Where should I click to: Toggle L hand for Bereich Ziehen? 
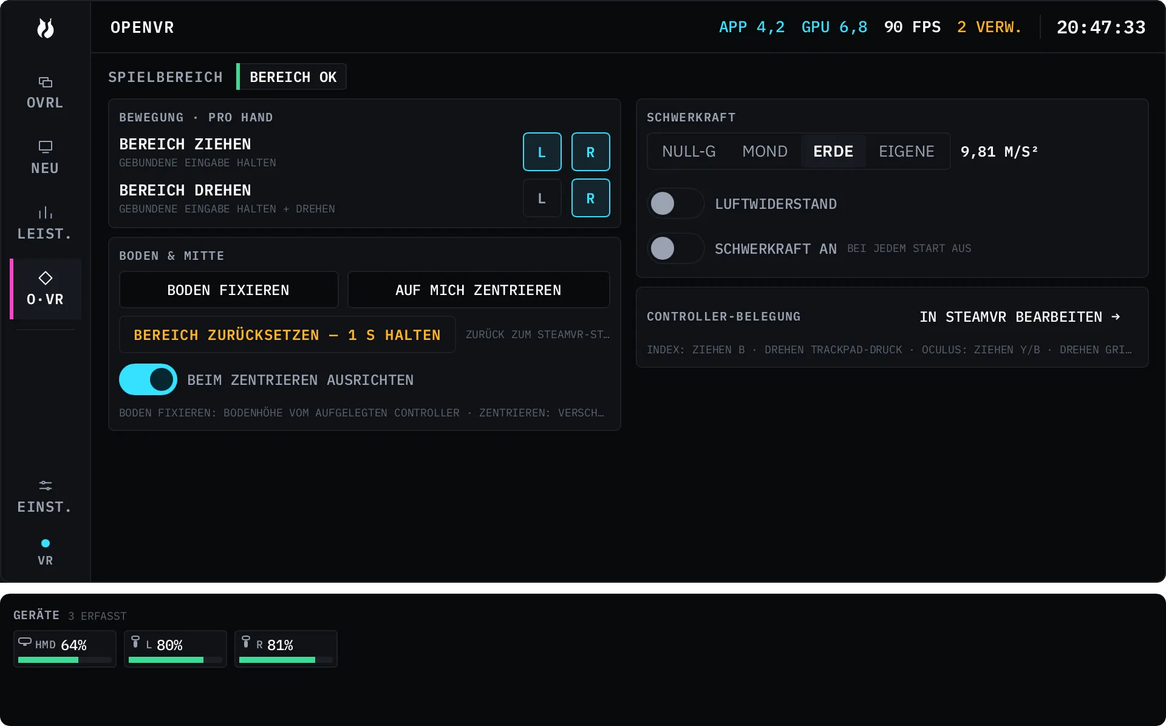(x=542, y=152)
